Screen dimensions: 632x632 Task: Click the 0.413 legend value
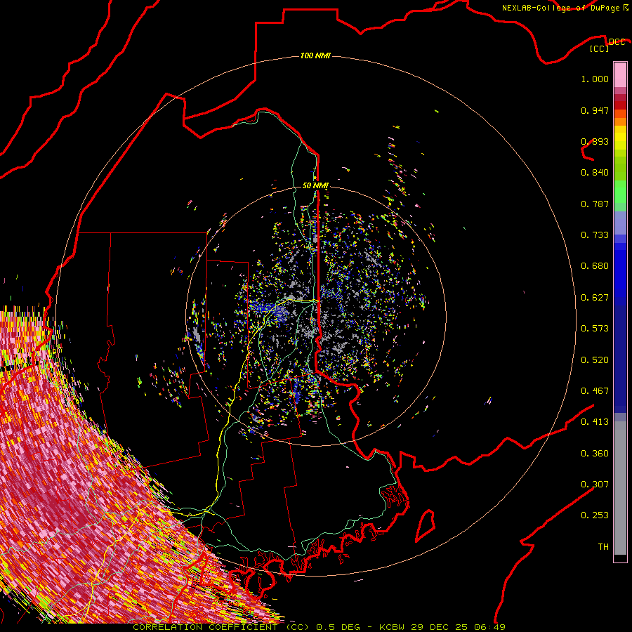[595, 422]
